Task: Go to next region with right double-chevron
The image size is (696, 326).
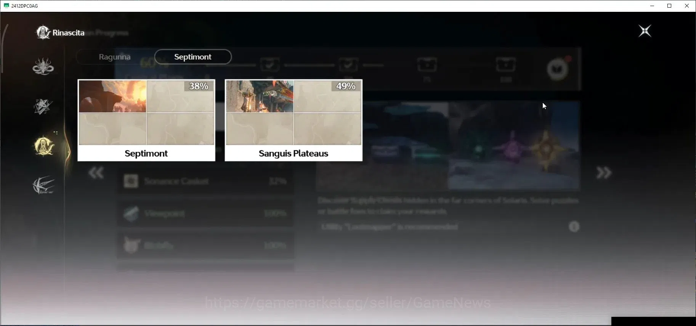Action: coord(604,173)
